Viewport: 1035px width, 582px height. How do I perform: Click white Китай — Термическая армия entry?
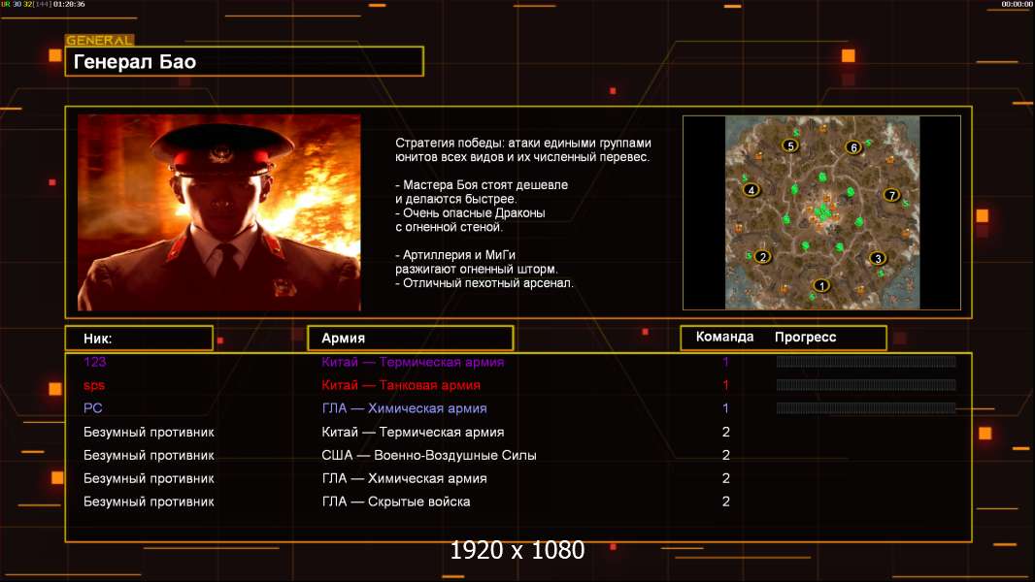tap(413, 433)
